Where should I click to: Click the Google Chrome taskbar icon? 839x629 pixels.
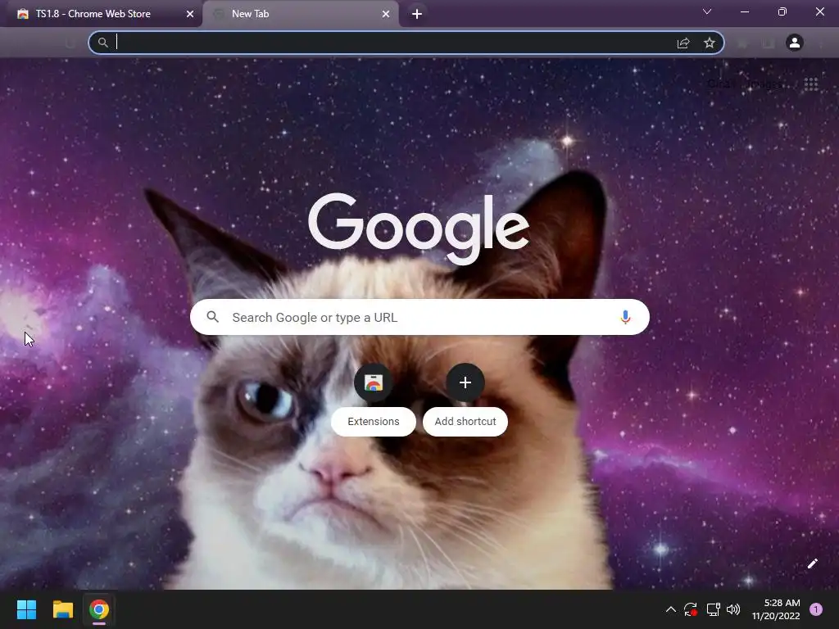click(99, 609)
